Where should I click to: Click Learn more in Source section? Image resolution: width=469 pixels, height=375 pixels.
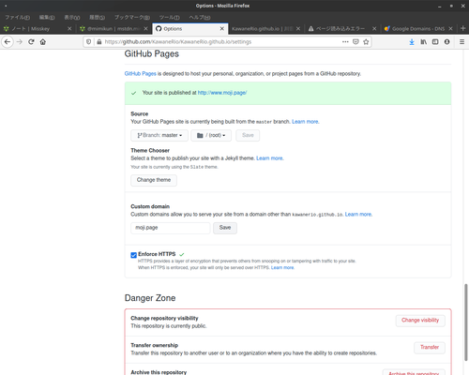pyautogui.click(x=305, y=122)
